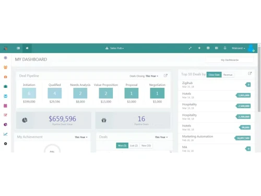The height and width of the screenshot is (196, 261).
Task: Click the pie chart icon beside $659,596
Action: coord(25,120)
